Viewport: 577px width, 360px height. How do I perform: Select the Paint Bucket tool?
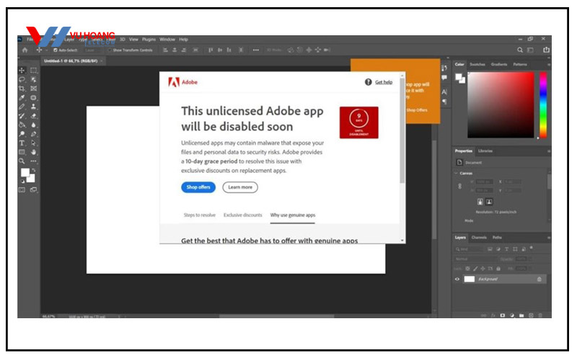click(x=22, y=125)
